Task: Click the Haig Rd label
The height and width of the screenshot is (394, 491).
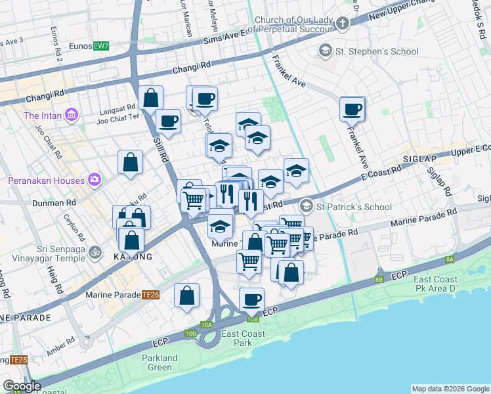Action: [55, 280]
